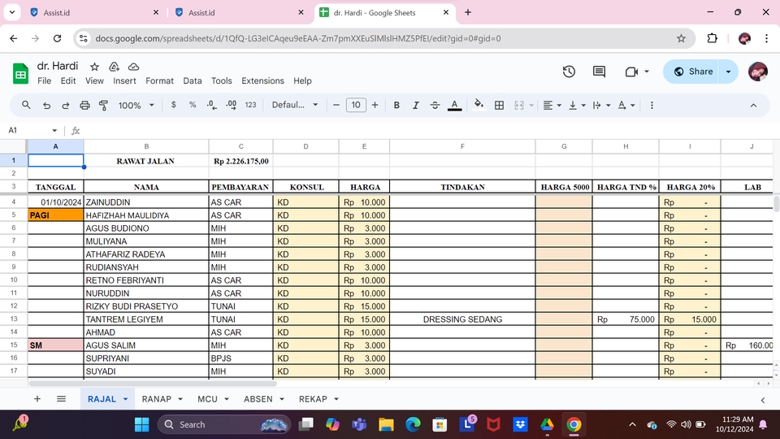Toggle strikethrough formatting
The height and width of the screenshot is (439, 780).
pos(435,105)
